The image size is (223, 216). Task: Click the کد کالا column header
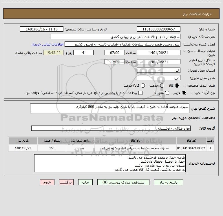click(191, 141)
